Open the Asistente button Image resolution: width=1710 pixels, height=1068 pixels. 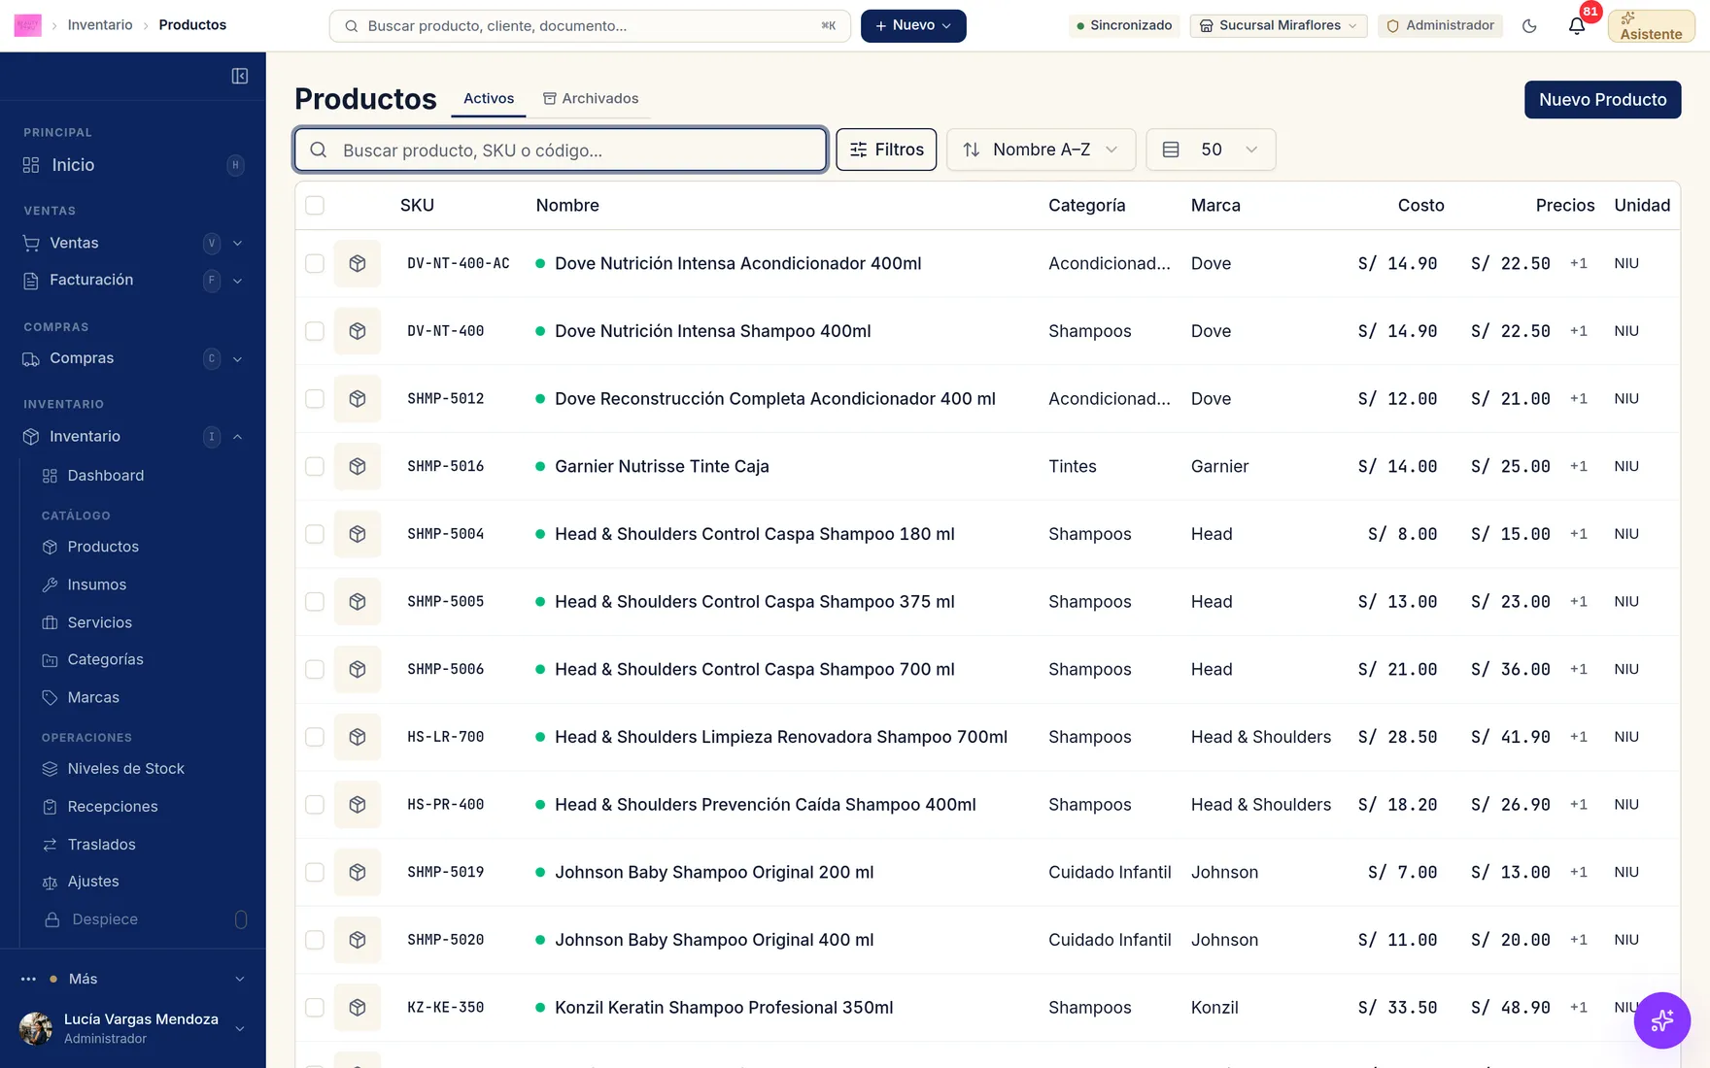pyautogui.click(x=1651, y=26)
